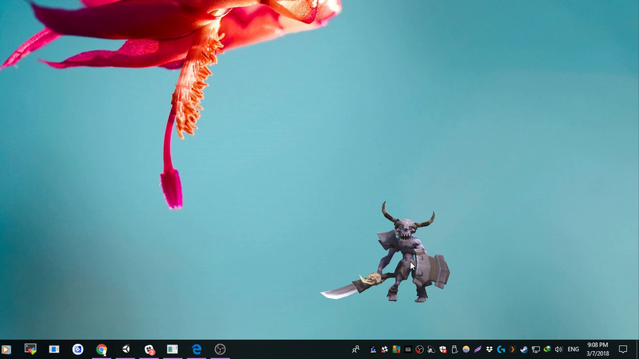This screenshot has height=359, width=639.
Task: Open the volume slider control
Action: click(559, 349)
